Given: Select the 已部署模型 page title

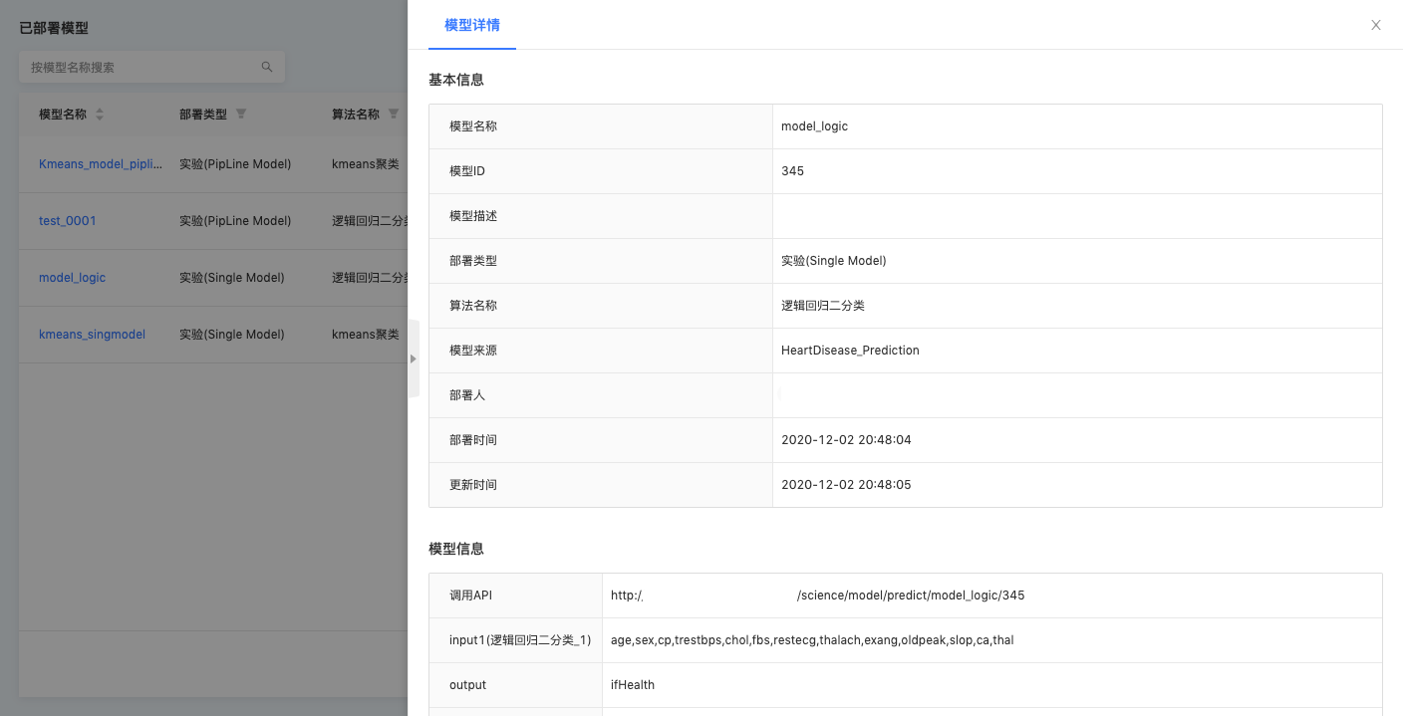Looking at the screenshot, I should click(54, 28).
